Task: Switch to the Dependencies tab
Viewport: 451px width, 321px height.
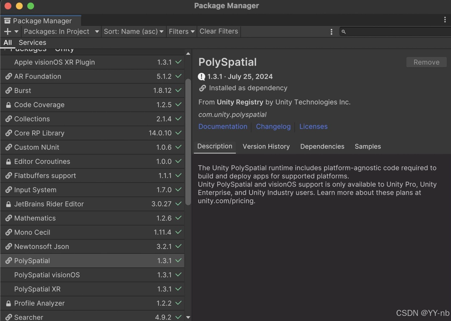Action: (322, 146)
